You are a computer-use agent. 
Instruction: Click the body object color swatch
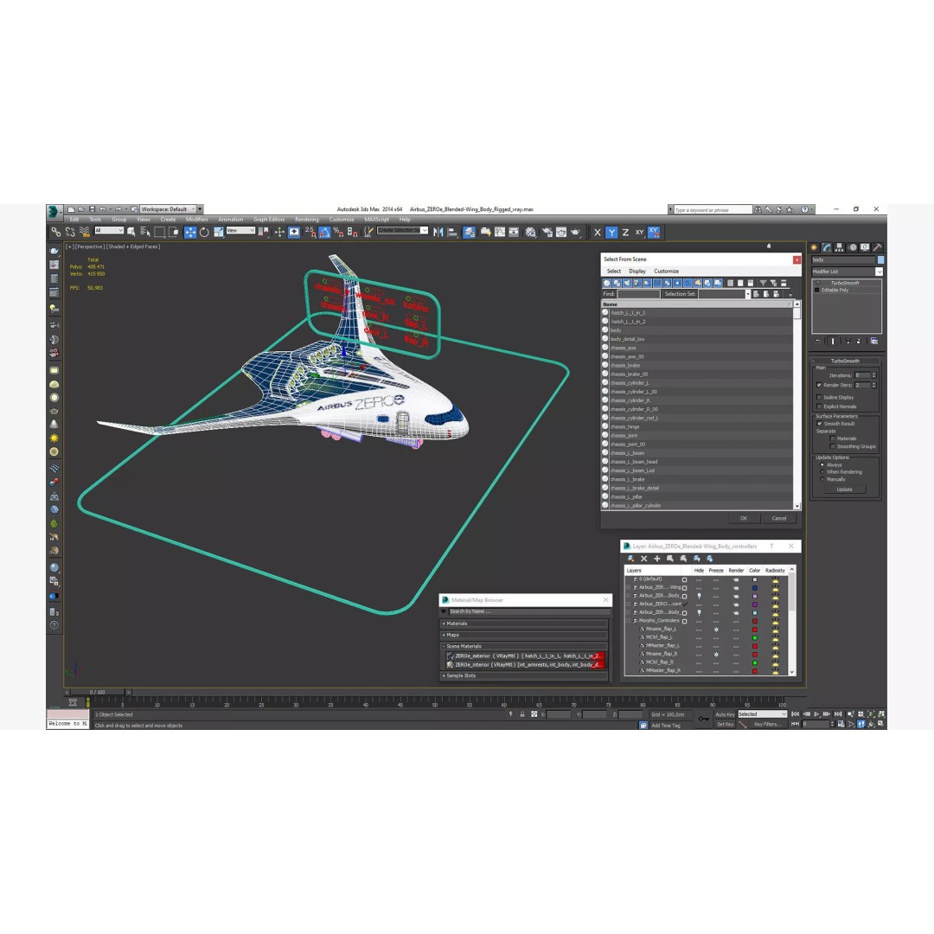click(880, 259)
